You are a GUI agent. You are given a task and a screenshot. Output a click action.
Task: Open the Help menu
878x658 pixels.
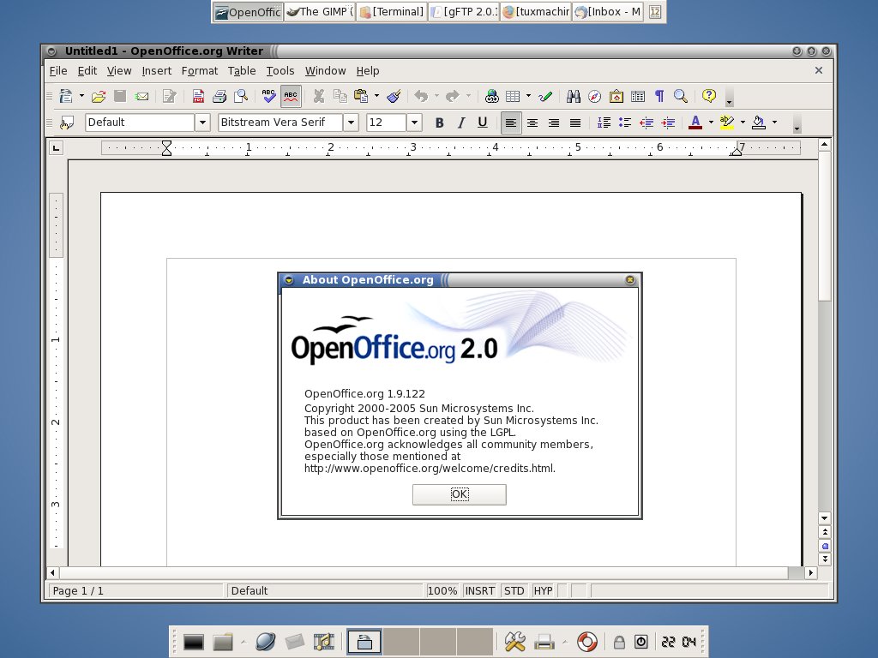click(x=368, y=71)
